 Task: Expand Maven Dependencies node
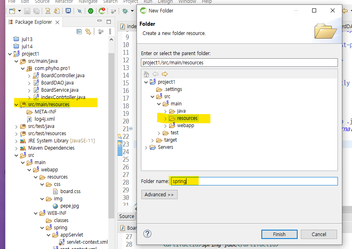[16, 148]
